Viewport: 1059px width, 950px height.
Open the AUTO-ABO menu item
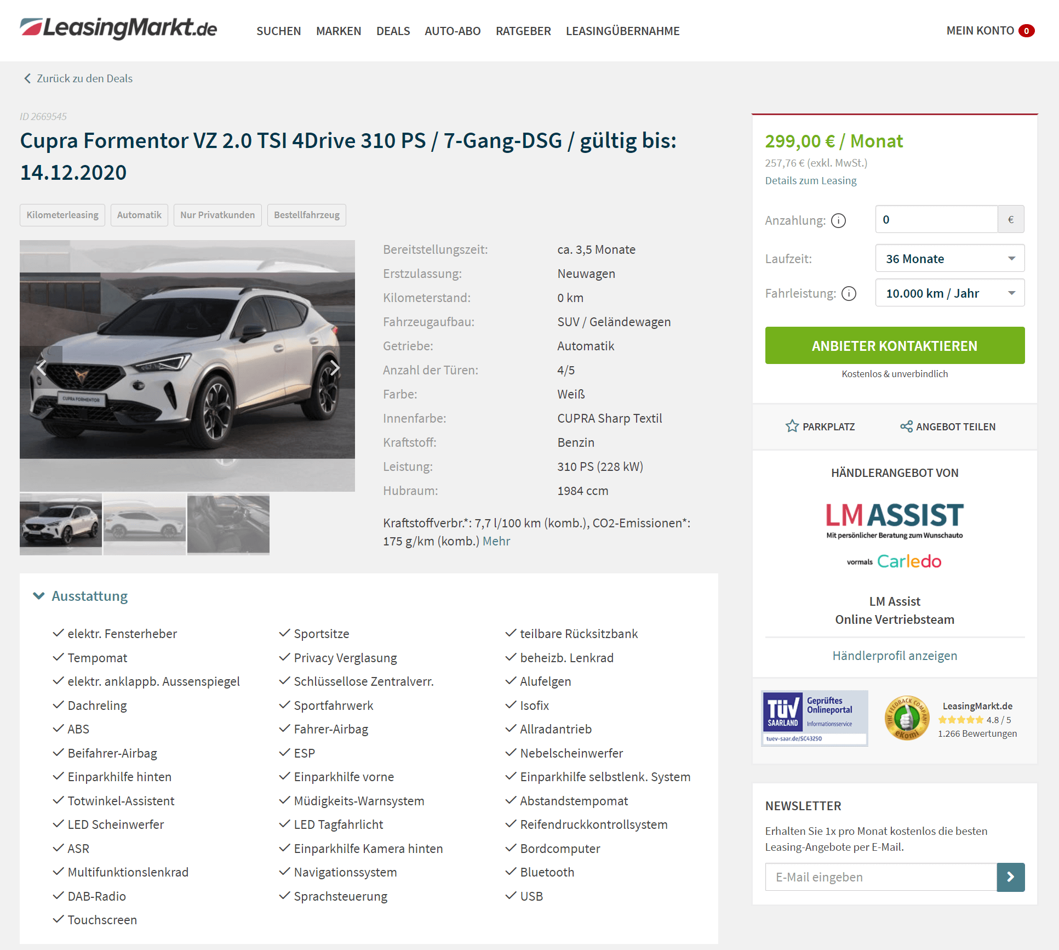pyautogui.click(x=453, y=31)
